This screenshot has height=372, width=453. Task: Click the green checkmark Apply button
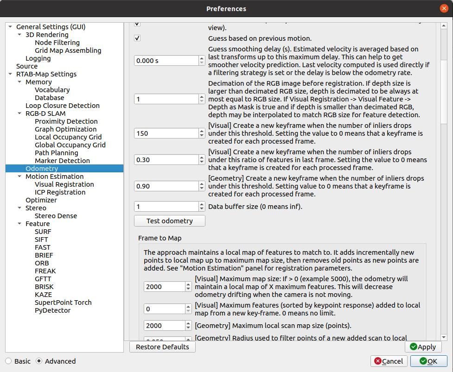click(x=423, y=347)
